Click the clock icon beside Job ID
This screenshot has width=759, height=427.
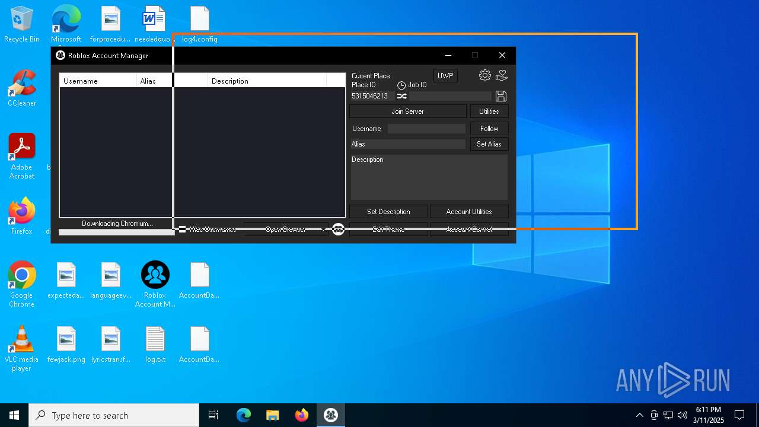coord(401,85)
